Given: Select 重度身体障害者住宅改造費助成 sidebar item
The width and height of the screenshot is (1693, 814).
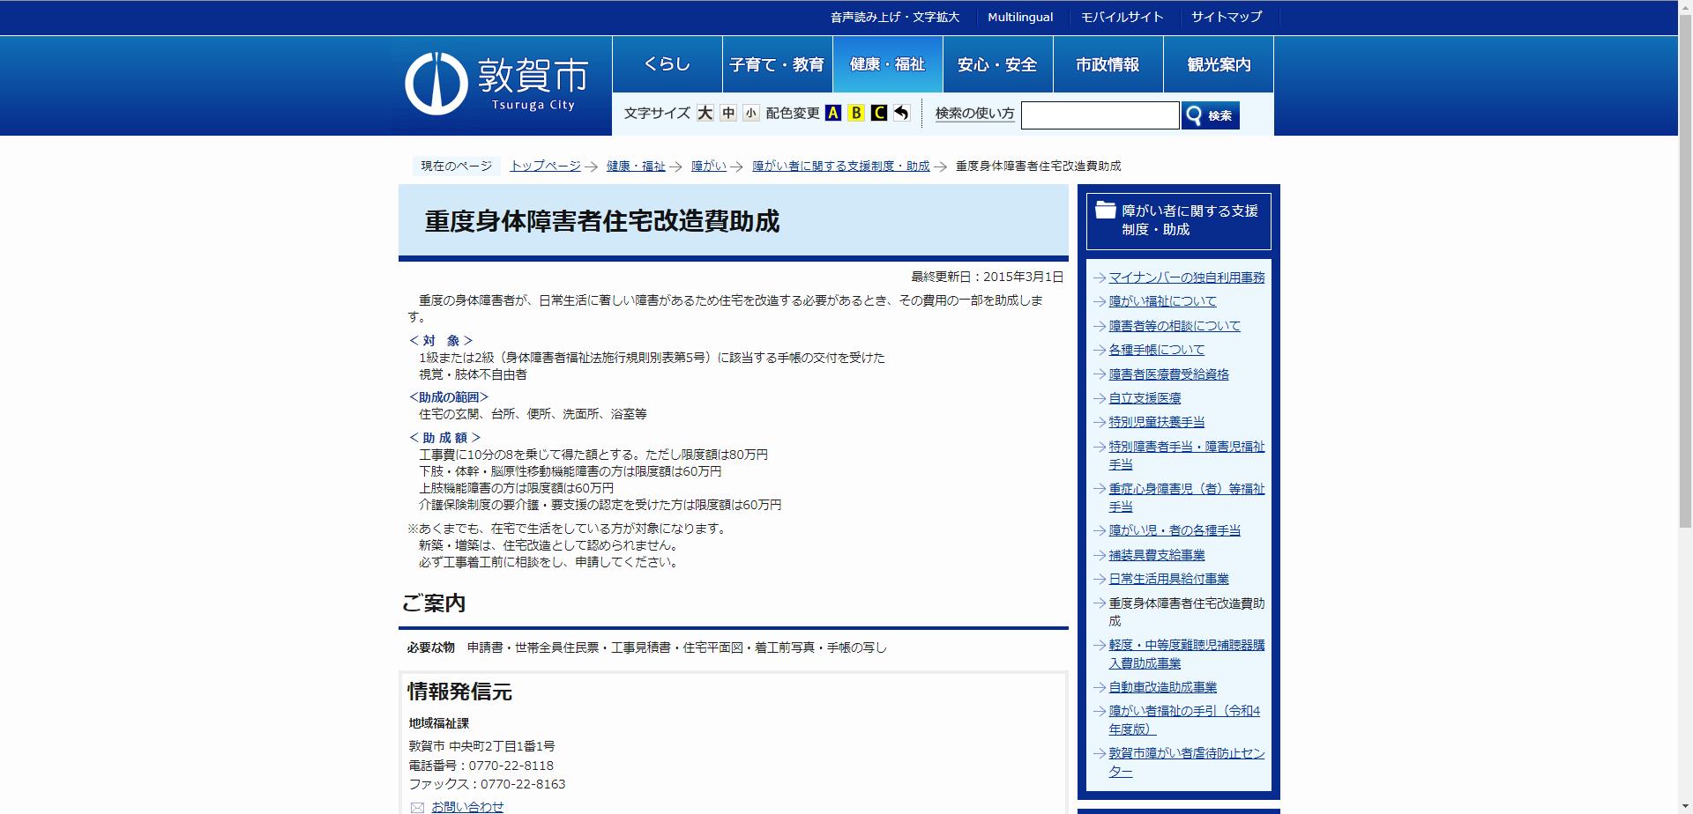Looking at the screenshot, I should point(1186,612).
